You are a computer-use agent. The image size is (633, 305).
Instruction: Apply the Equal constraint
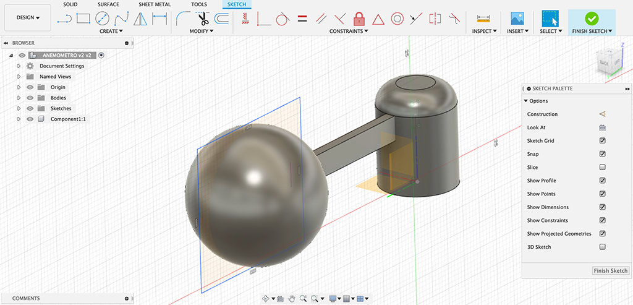(x=302, y=18)
